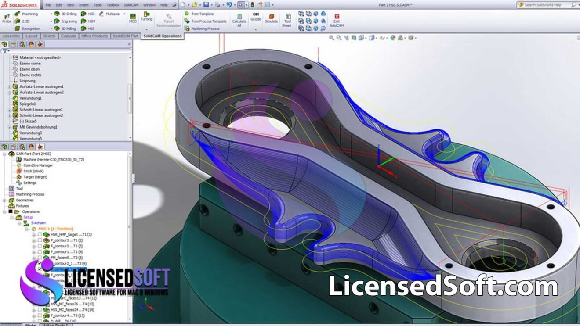
Task: Pick the HSM operation
Action: (x=88, y=21)
